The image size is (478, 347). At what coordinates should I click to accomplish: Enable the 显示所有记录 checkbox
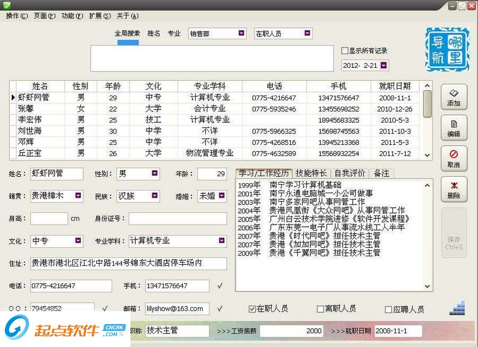[345, 50]
